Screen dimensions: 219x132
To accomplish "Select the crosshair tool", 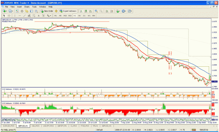I will point(9,16).
